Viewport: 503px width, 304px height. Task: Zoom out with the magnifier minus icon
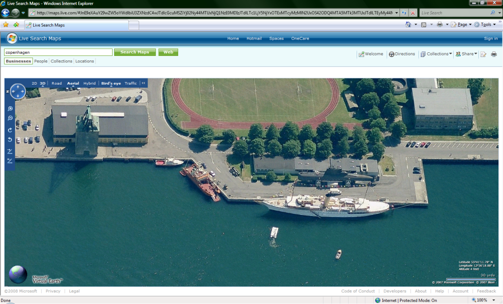(x=10, y=118)
